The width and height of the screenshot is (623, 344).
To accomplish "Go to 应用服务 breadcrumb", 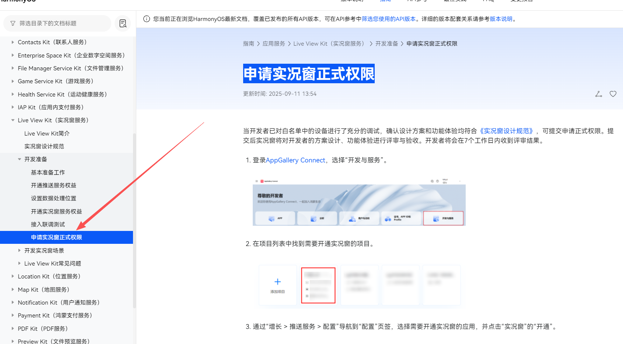I will (274, 43).
